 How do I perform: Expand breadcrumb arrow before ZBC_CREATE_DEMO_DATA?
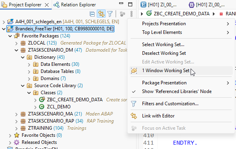(x=142, y=14)
